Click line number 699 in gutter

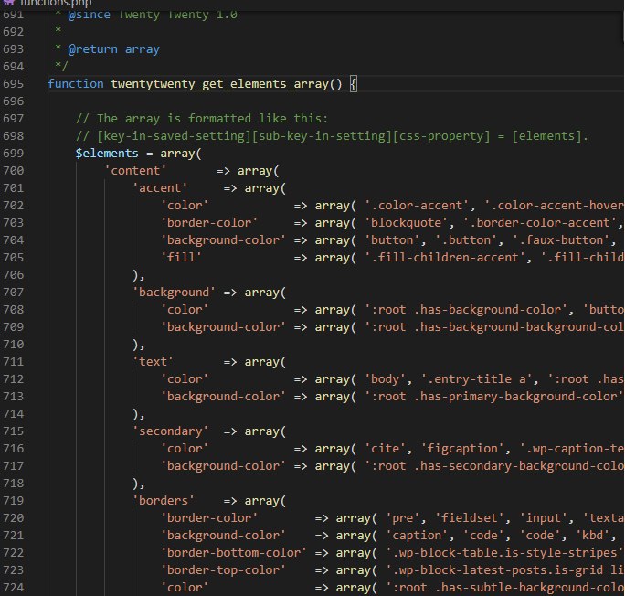(x=13, y=154)
